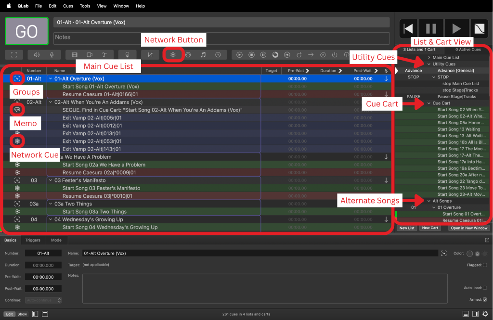This screenshot has width=493, height=320.
Task: Add a Pause cue from the toolbar
Action: tap(263, 55)
